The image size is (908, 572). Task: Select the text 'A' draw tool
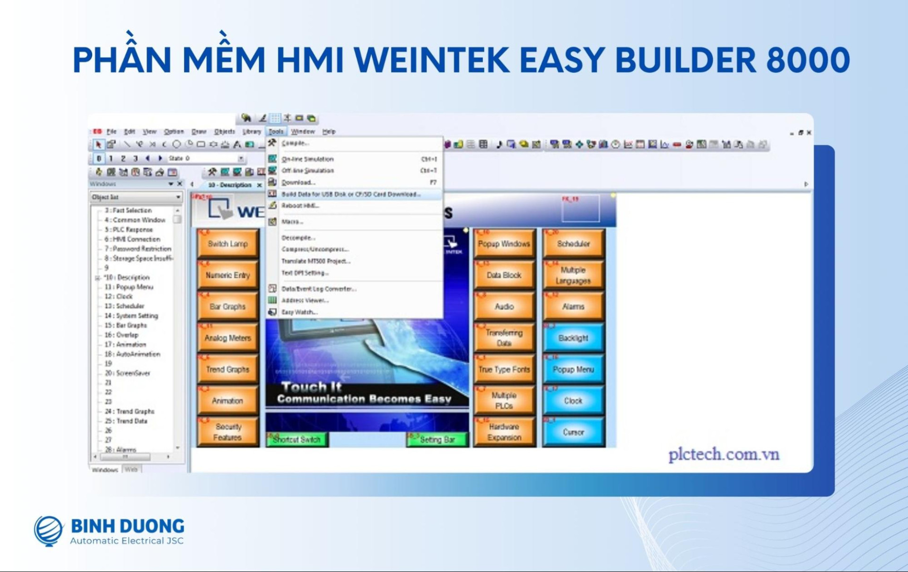click(237, 144)
